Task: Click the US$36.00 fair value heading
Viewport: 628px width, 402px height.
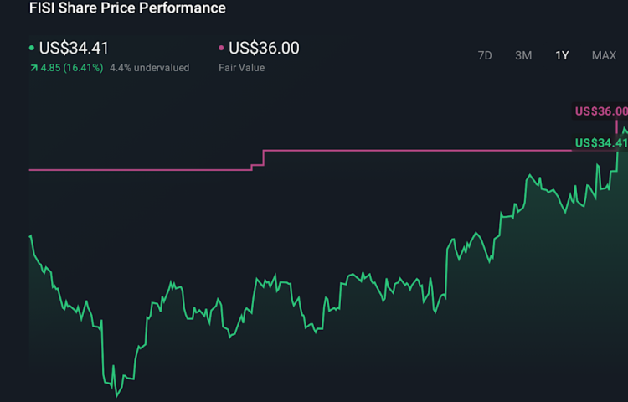Action: 264,48
